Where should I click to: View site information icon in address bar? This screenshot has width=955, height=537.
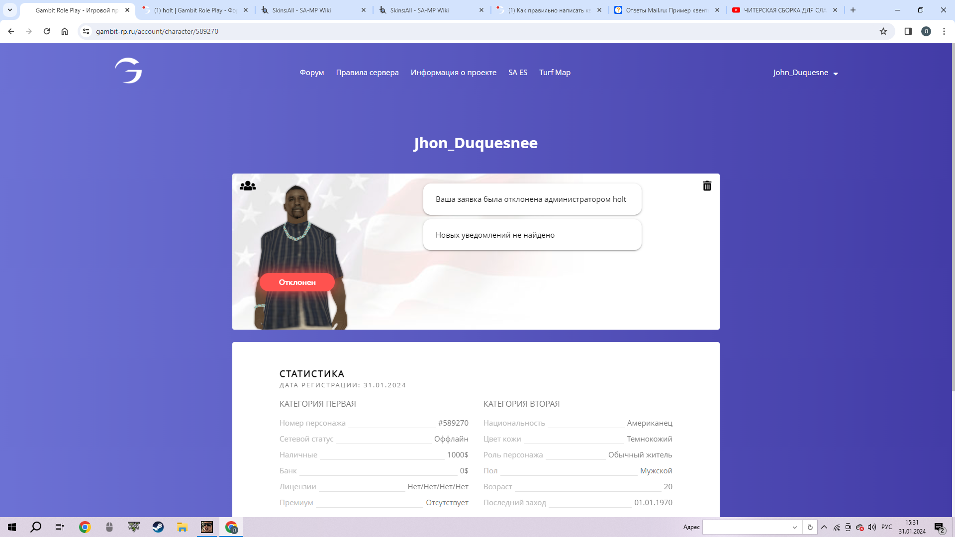pyautogui.click(x=86, y=31)
